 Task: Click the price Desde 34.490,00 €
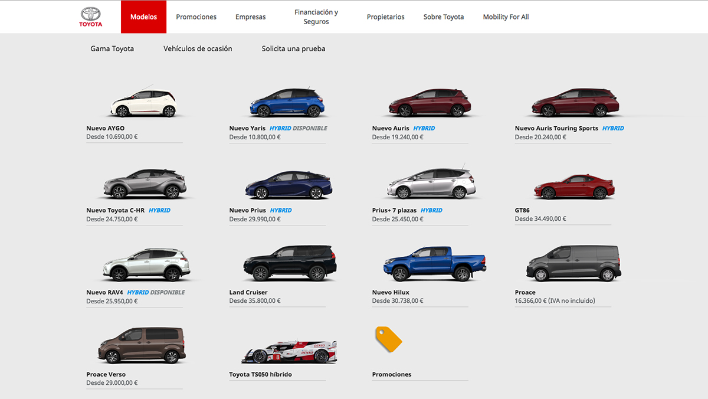coord(540,218)
